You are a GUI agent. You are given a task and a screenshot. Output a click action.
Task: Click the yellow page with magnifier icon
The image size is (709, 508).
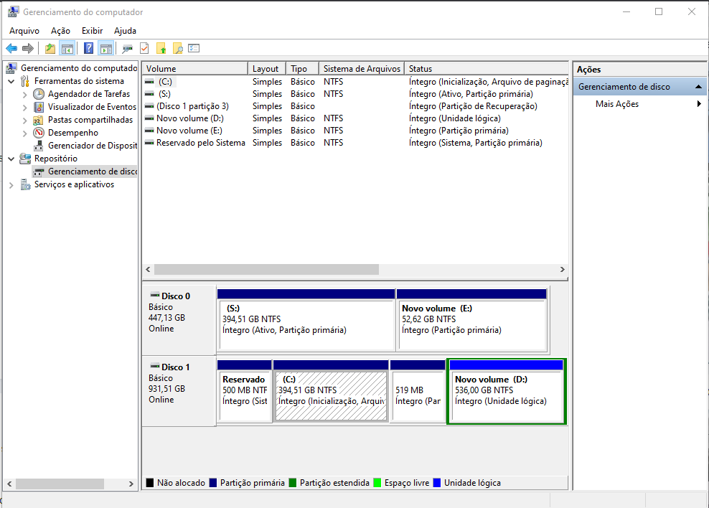(x=178, y=48)
